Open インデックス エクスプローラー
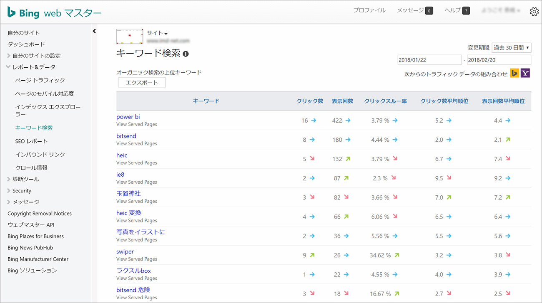Viewport: 542px width, 303px height. pos(48,111)
